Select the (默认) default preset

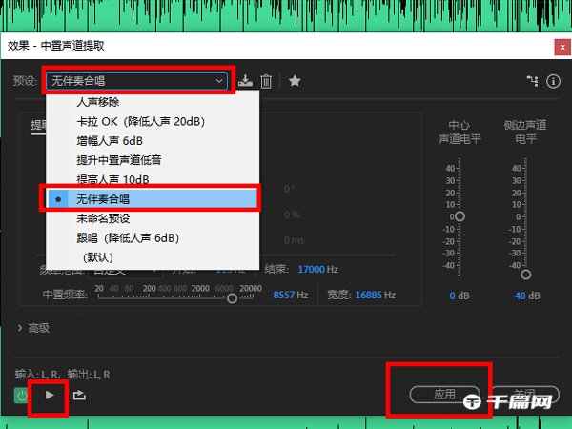pyautogui.click(x=153, y=257)
